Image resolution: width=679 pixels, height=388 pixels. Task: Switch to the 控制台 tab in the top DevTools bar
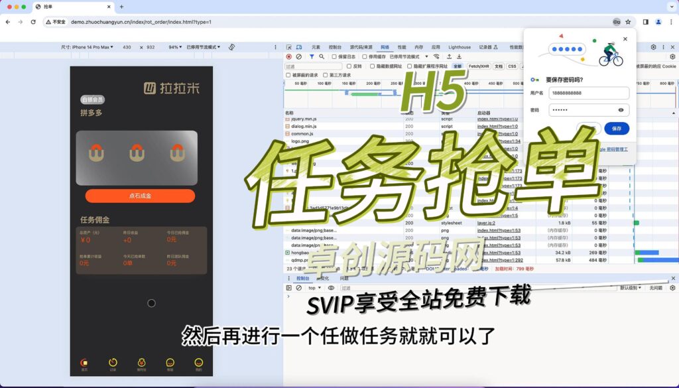click(x=335, y=47)
